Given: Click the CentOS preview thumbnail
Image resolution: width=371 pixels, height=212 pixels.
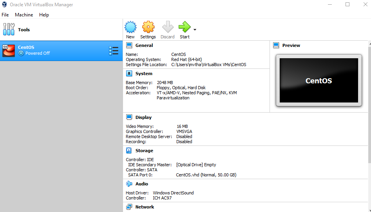Looking at the screenshot, I should pos(319,80).
